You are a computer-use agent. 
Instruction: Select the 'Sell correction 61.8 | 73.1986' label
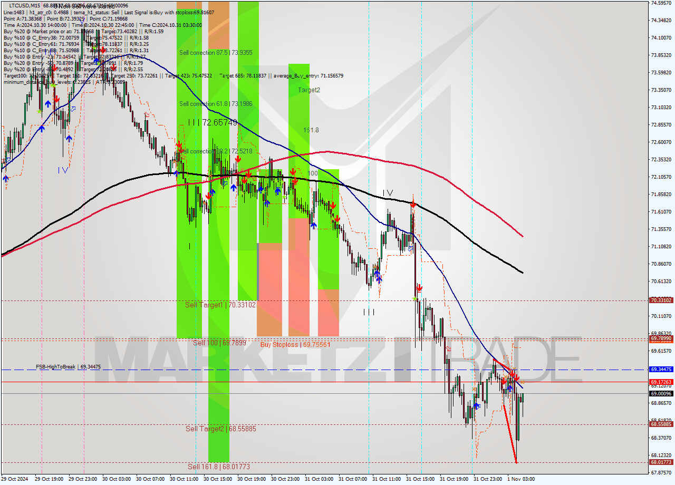click(216, 104)
